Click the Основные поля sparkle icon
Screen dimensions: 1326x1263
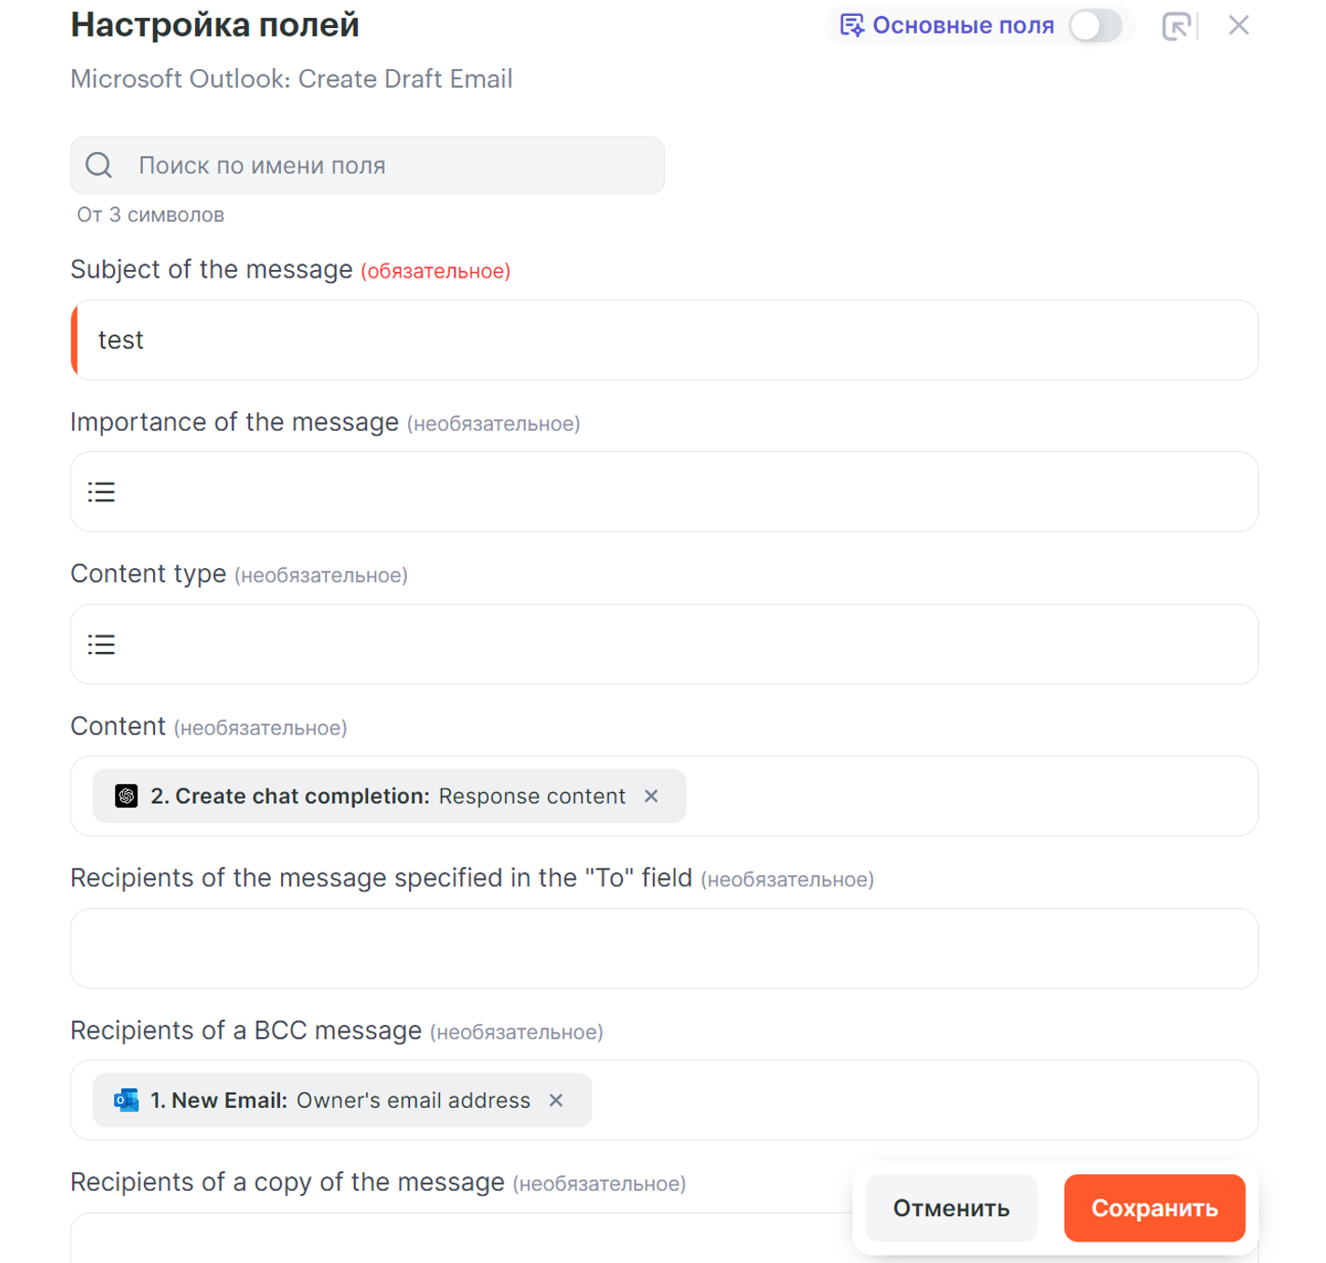[852, 25]
